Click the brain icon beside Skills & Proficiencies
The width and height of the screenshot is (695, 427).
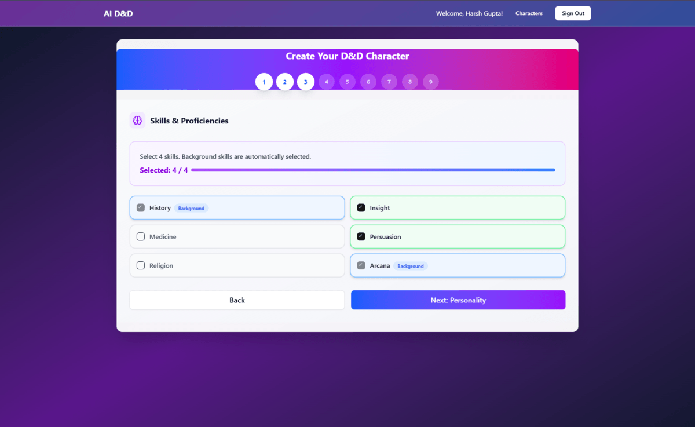[x=137, y=121]
